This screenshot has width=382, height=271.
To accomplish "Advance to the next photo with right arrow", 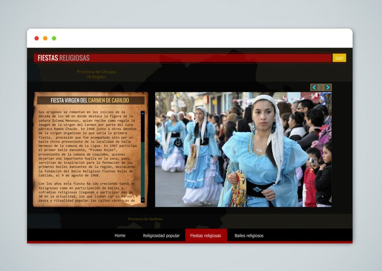I will (x=327, y=87).
